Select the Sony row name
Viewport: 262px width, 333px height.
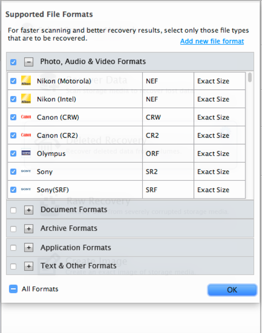[x=45, y=172]
